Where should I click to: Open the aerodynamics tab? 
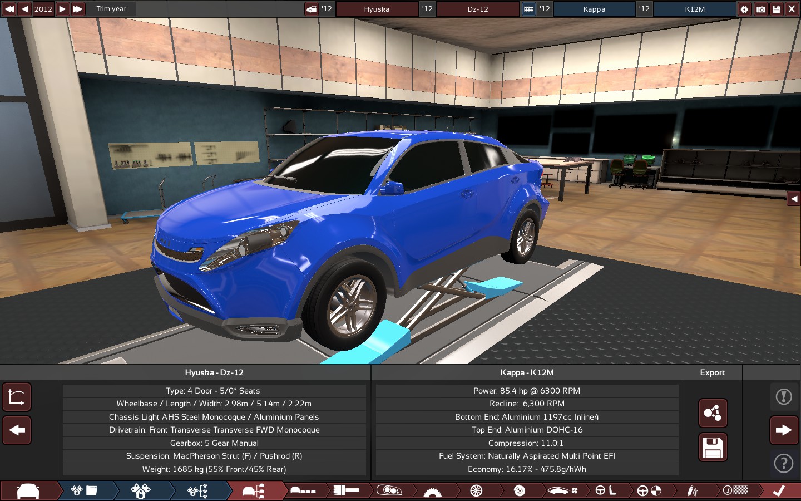click(562, 491)
